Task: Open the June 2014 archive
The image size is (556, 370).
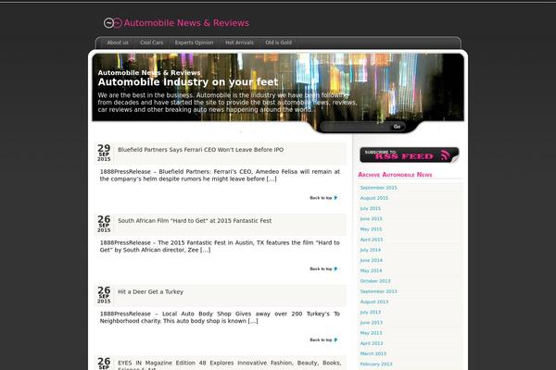Action: 371,260
